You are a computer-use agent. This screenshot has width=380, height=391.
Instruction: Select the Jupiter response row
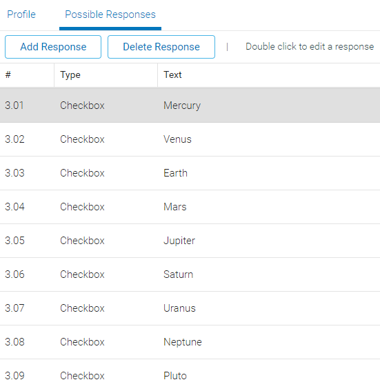[x=190, y=241]
